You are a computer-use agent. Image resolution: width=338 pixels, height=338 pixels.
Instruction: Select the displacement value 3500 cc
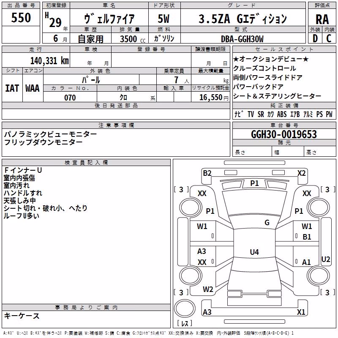[133, 39]
